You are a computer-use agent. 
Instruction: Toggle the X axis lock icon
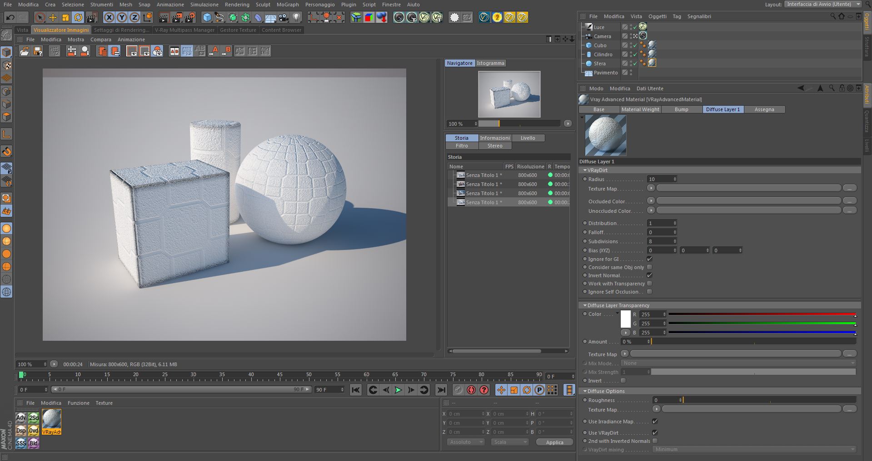(x=109, y=18)
